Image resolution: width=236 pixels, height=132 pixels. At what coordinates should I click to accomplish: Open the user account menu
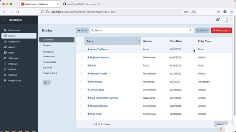(228, 20)
